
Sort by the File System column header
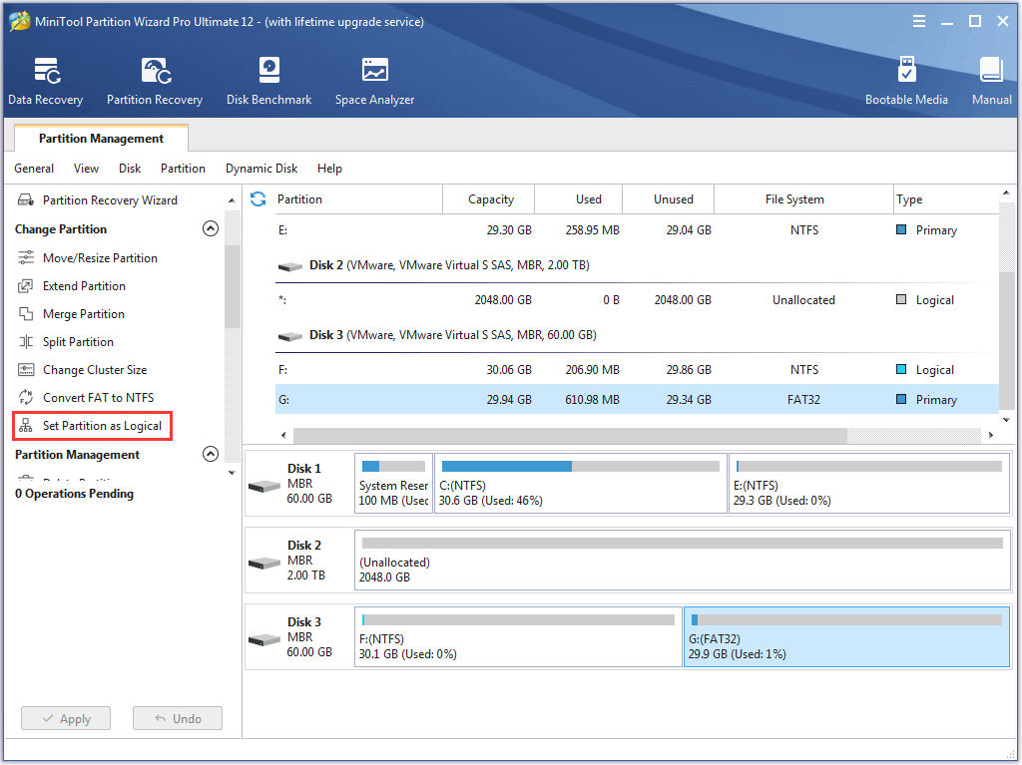(803, 199)
